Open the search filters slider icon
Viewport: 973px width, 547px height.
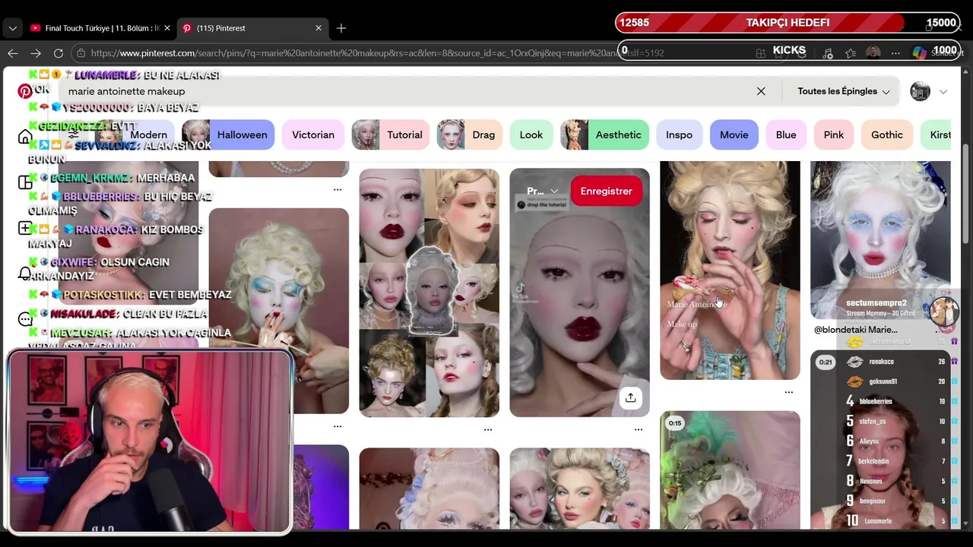click(x=73, y=135)
